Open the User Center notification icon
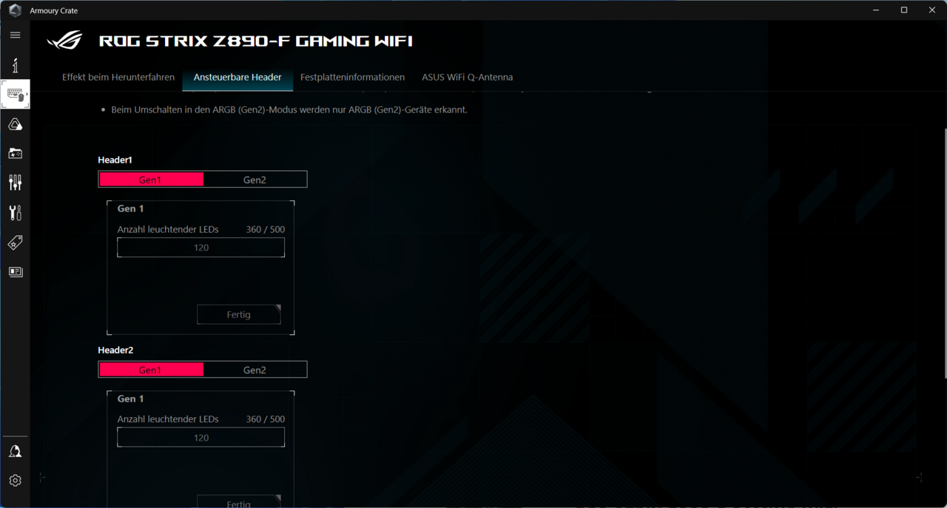 (x=15, y=451)
